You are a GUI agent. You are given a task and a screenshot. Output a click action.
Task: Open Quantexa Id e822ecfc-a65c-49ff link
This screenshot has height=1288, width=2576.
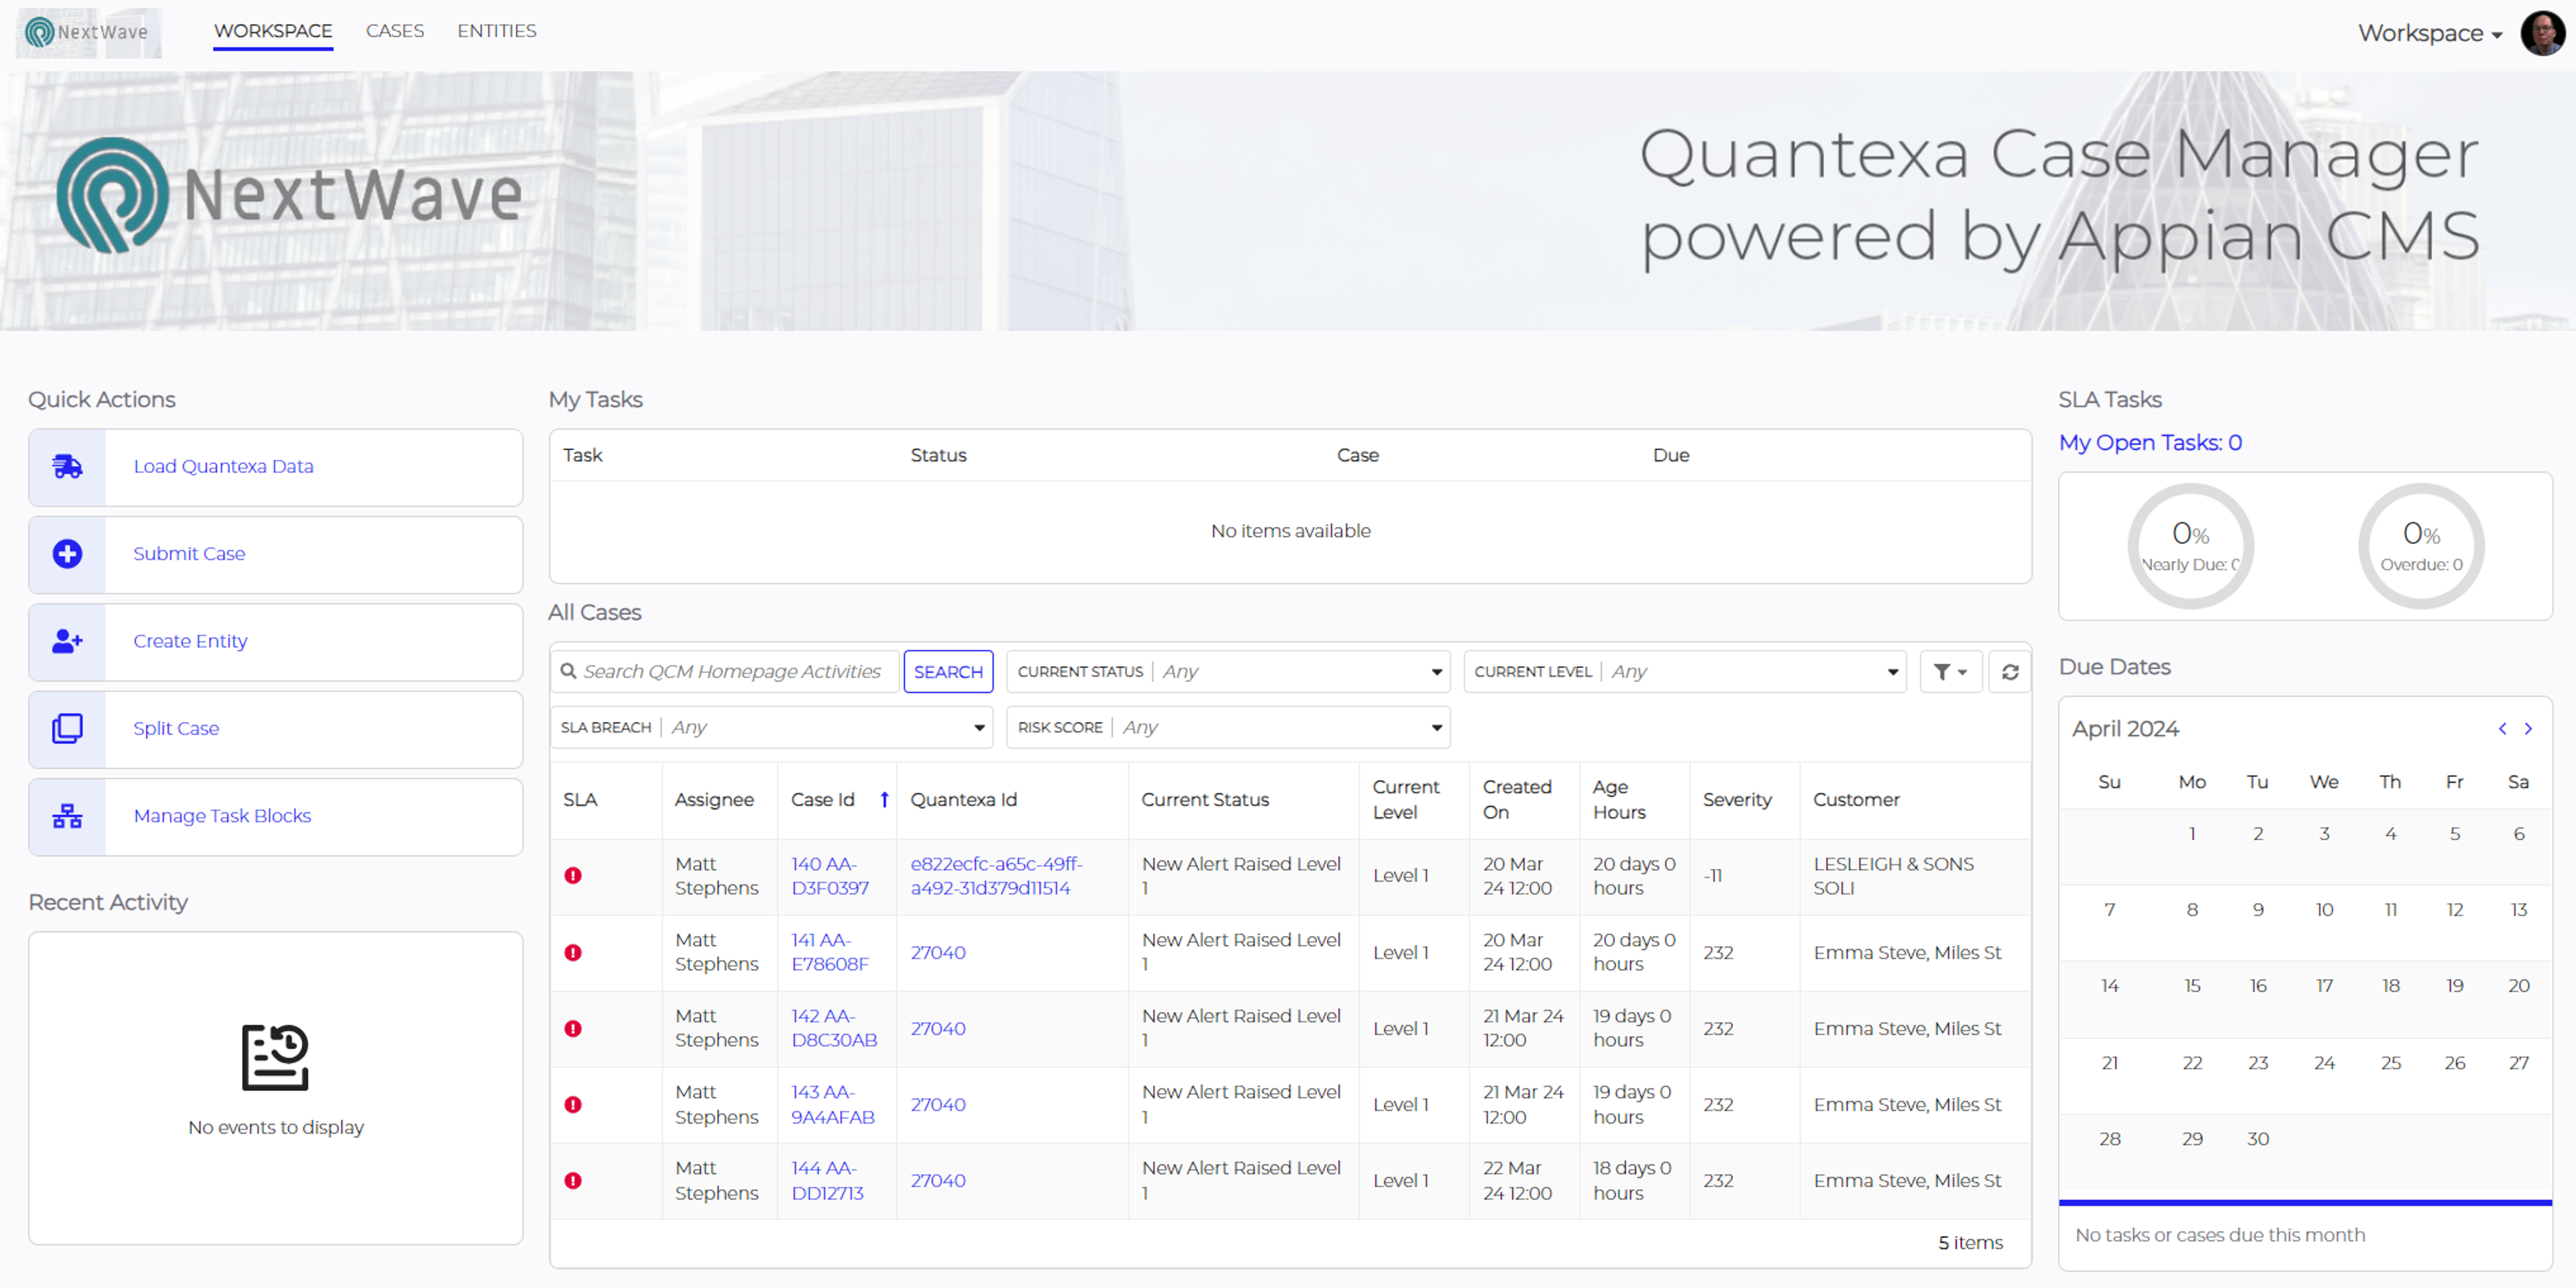tap(996, 876)
